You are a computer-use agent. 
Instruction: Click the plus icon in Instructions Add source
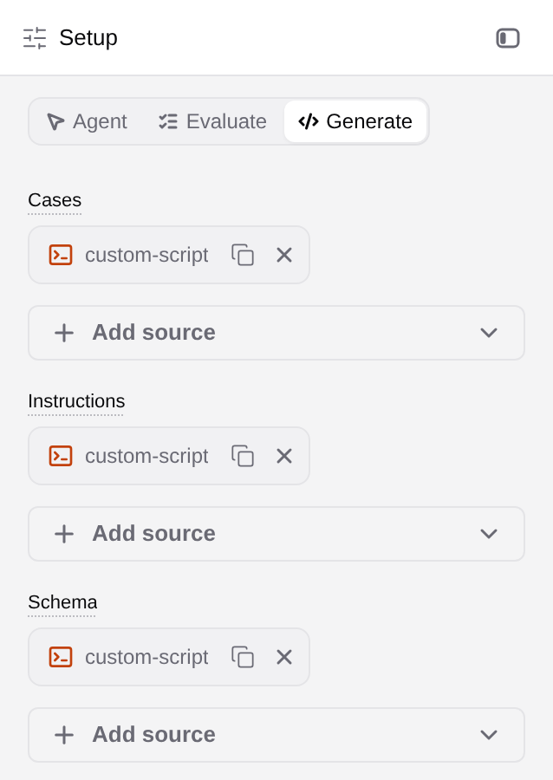pyautogui.click(x=64, y=534)
